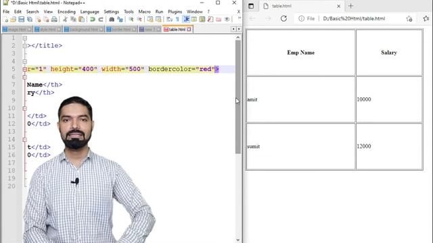
Task: Open Folder as Workspace panel
Action: [x=219, y=20]
